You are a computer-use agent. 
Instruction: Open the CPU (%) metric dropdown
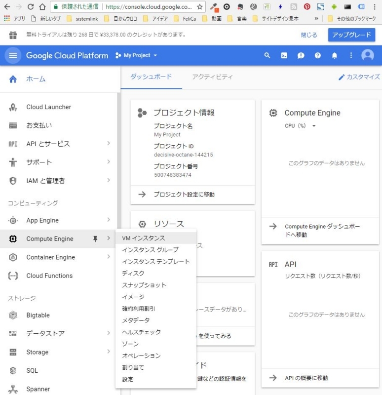301,126
